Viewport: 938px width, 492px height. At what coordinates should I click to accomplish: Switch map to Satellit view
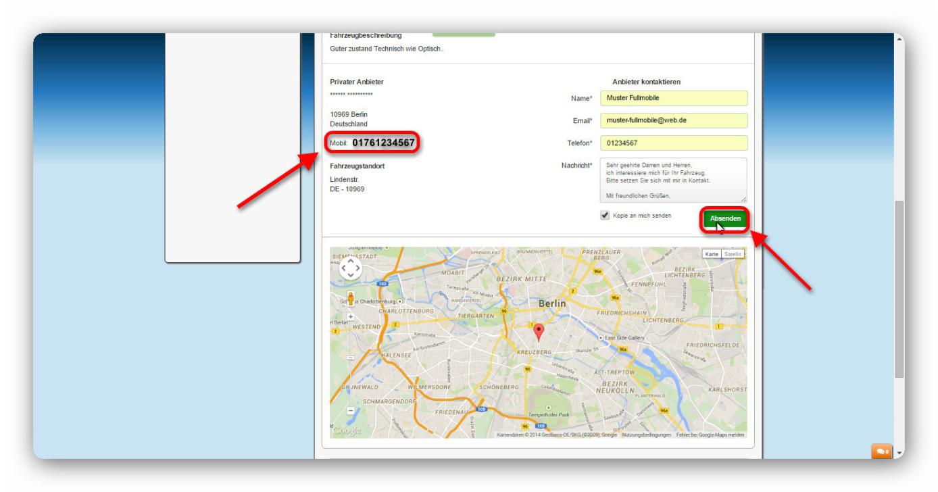(x=733, y=254)
